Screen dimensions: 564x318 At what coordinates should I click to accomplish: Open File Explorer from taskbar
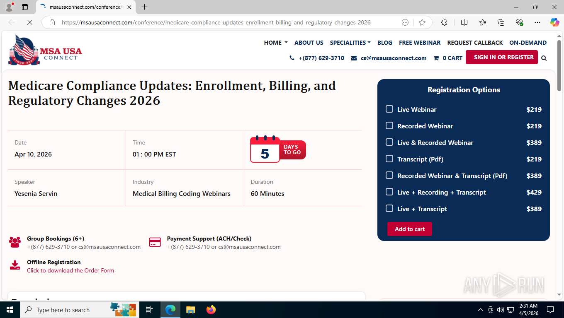(x=190, y=310)
